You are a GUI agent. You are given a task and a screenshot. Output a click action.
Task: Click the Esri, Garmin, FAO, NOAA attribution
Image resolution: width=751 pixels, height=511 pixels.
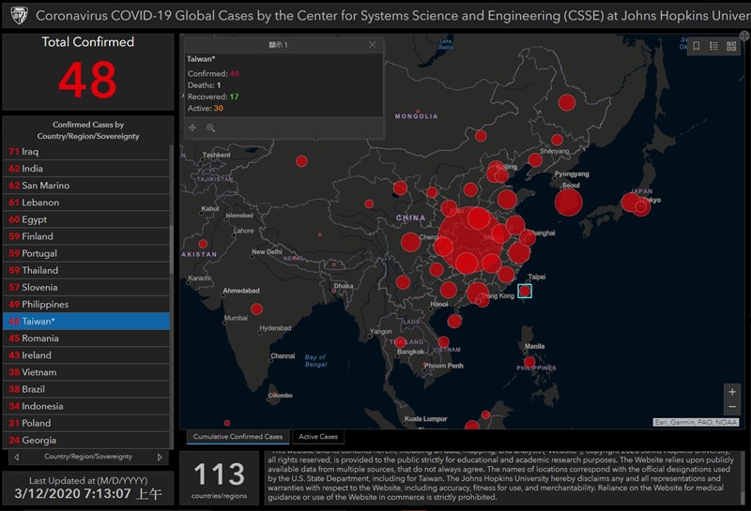pos(696,422)
